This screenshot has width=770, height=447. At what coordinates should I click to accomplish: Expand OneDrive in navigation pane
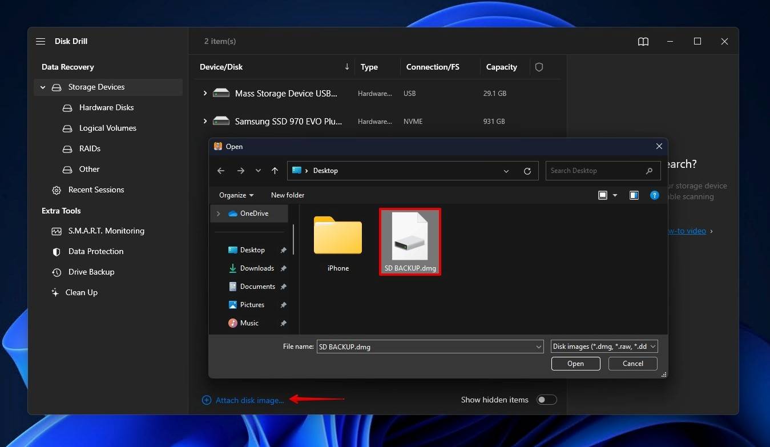click(218, 214)
